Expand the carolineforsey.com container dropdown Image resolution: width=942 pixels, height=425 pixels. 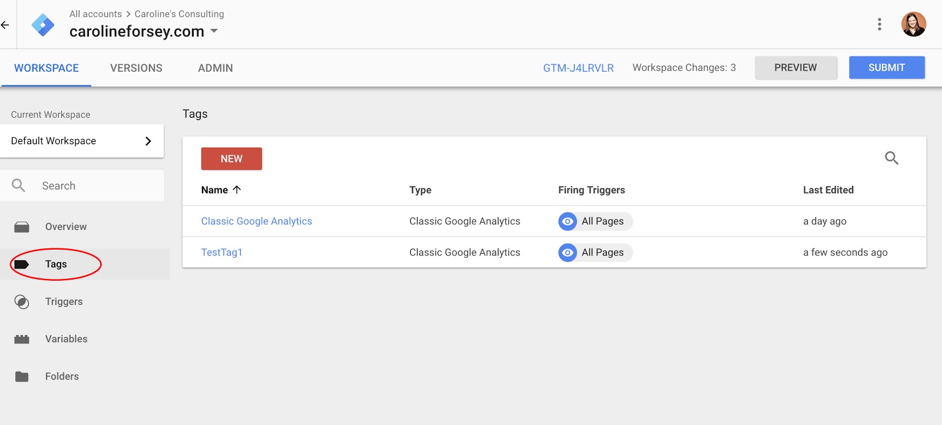214,31
